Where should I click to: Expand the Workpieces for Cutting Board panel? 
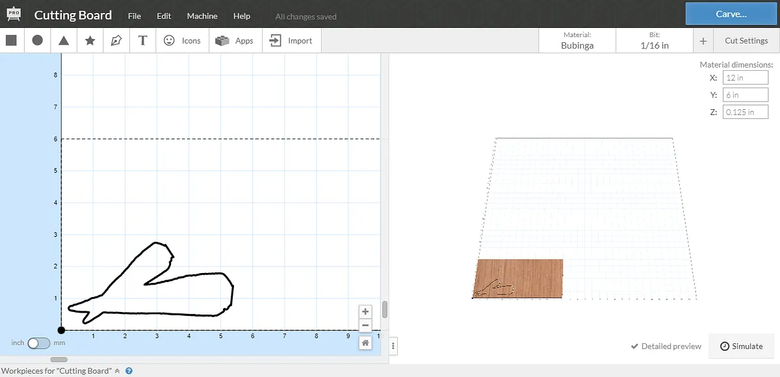[x=117, y=371]
